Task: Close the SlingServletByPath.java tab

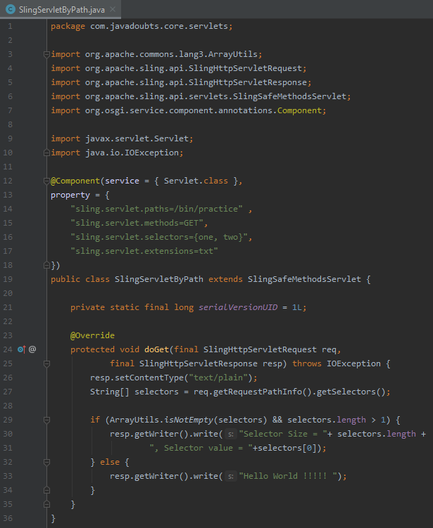Action: [113, 9]
